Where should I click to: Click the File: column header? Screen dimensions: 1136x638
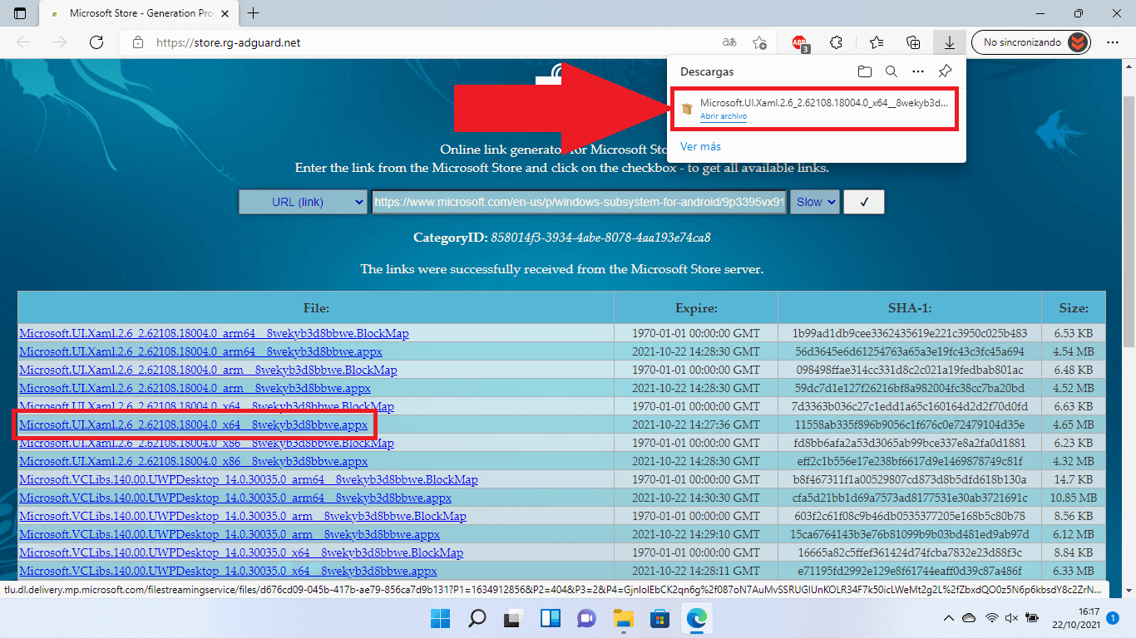[316, 307]
